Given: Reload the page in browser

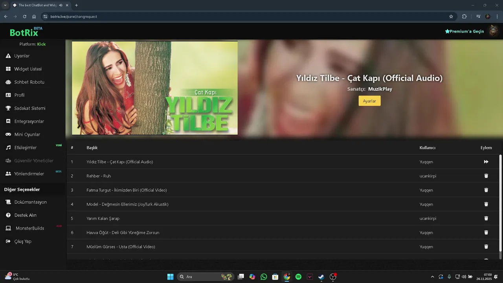Looking at the screenshot, I should [x=24, y=17].
